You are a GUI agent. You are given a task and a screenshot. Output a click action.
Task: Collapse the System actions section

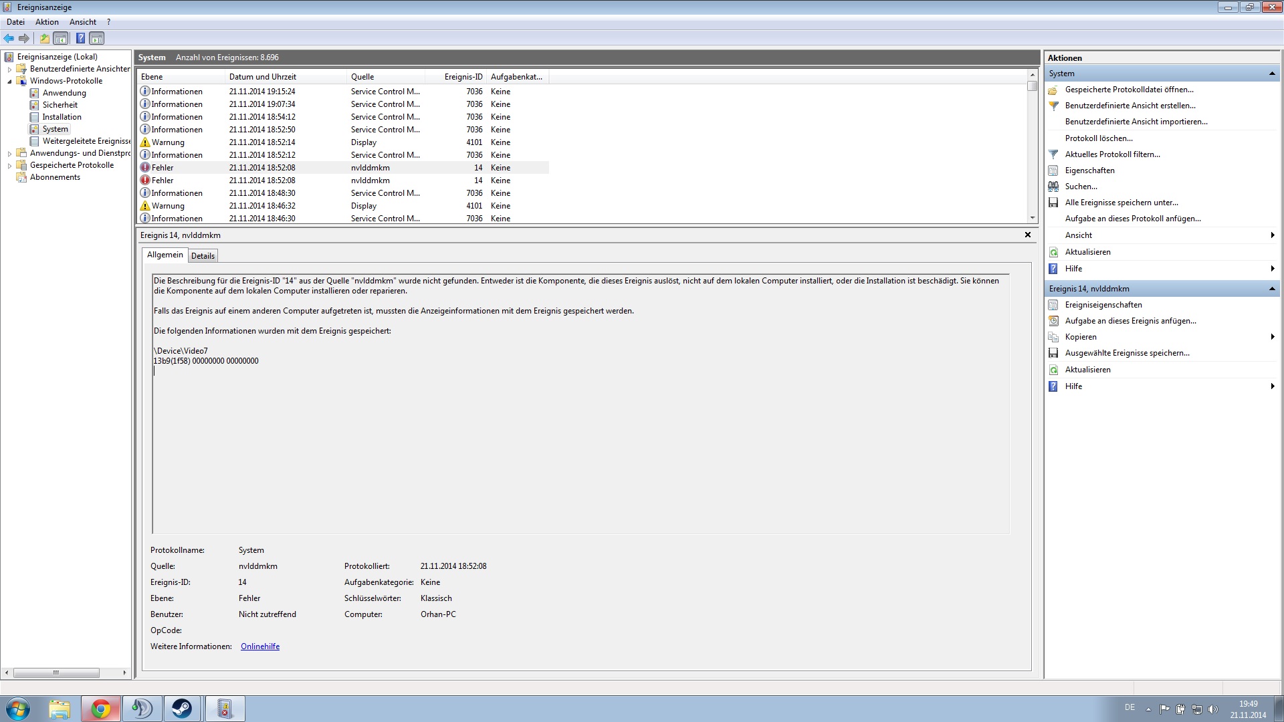[1271, 74]
